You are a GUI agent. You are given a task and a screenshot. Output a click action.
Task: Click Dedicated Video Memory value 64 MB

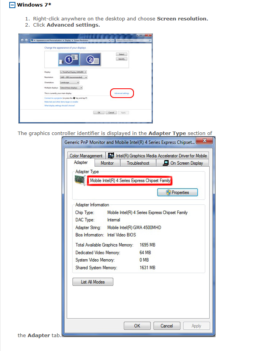(145, 253)
